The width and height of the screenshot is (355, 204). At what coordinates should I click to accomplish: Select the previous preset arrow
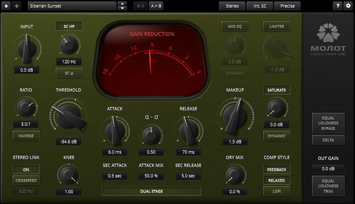point(6,6)
